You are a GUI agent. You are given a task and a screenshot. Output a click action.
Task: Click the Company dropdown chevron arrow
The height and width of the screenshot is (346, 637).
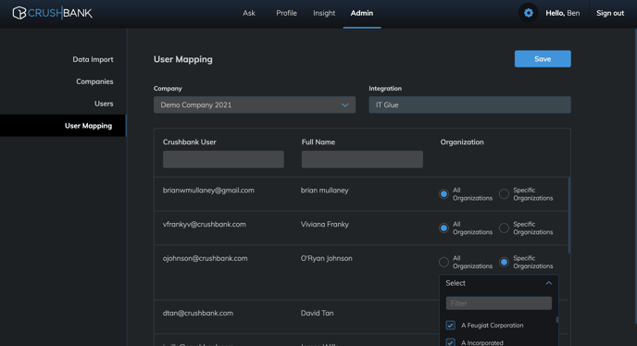pos(345,105)
